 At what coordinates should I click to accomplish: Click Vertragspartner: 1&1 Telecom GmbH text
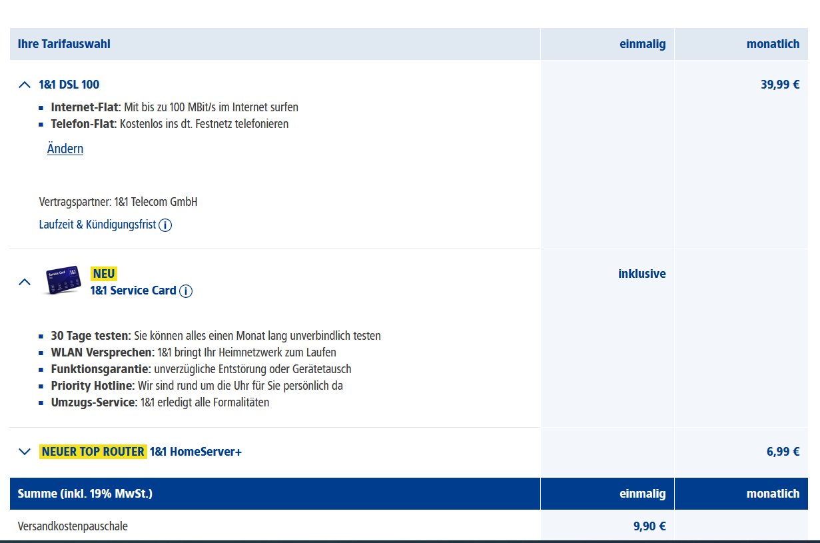119,202
